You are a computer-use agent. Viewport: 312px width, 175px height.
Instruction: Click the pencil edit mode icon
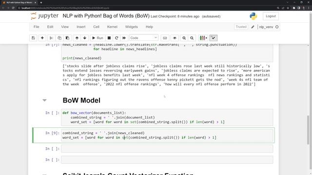click(x=253, y=27)
